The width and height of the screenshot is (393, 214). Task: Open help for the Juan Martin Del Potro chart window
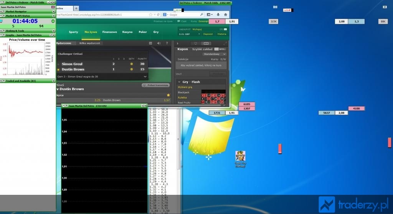coord(66,106)
